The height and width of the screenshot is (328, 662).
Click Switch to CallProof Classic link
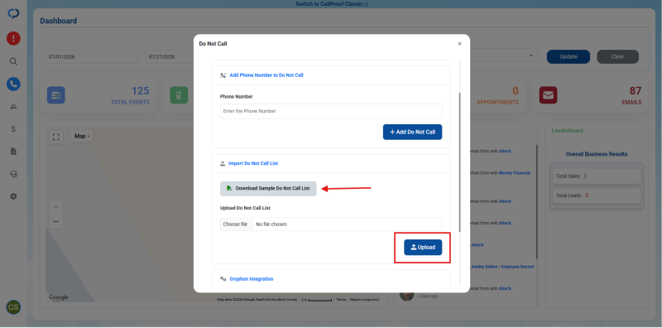[332, 4]
